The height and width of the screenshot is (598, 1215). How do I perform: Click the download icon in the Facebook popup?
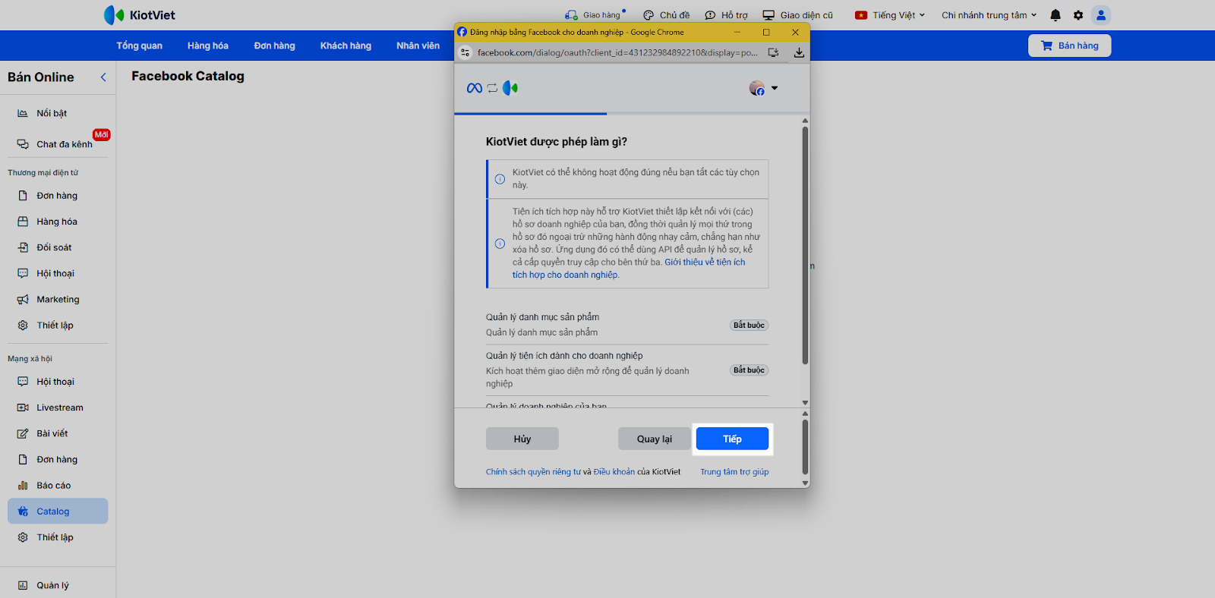[799, 52]
